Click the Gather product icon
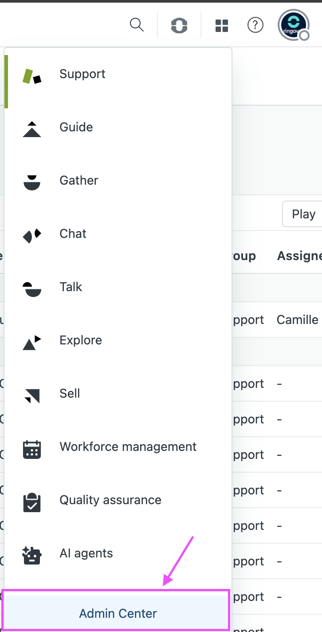 pyautogui.click(x=32, y=182)
